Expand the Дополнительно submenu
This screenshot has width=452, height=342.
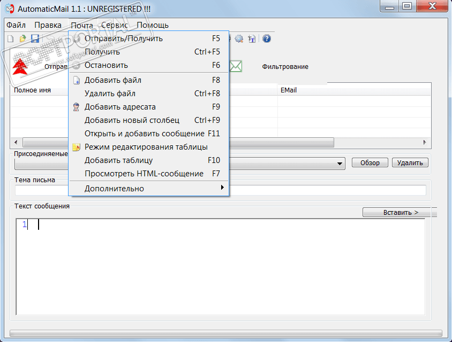148,189
